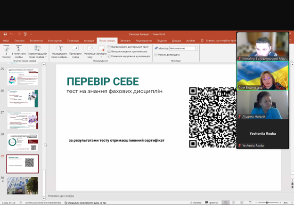
Task: Switch to the Анімація tab
Action: pos(89,41)
